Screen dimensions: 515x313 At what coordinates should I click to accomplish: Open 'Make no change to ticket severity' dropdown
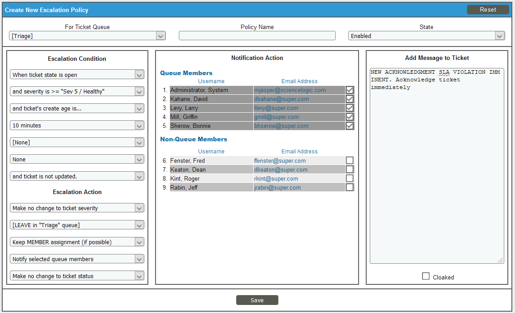pos(77,208)
